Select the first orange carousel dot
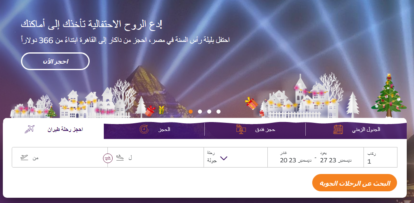 (x=191, y=112)
